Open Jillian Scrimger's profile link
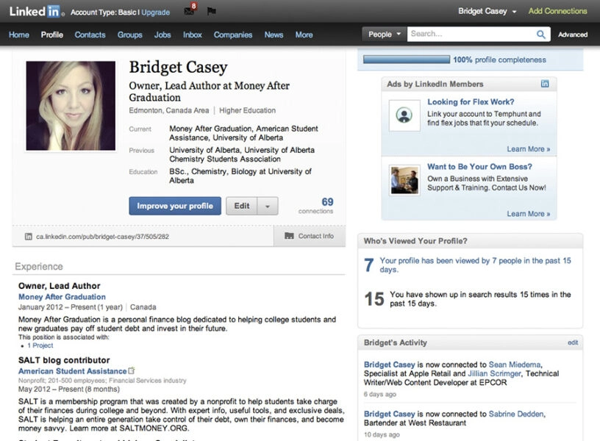 [494, 373]
